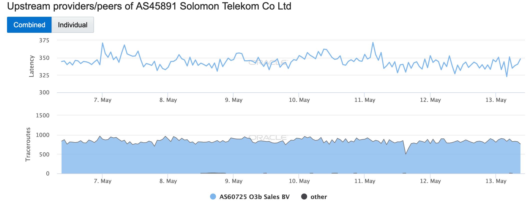Toggle the 'other' legend series
Screen dimensions: 530x210
point(318,197)
